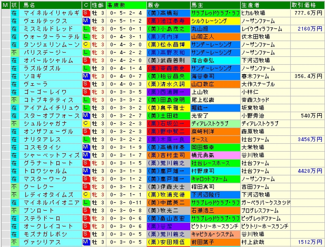Screen dimensions: 325x247
Task: Click the S class icon for グラナートロート
Action: pos(86,163)
